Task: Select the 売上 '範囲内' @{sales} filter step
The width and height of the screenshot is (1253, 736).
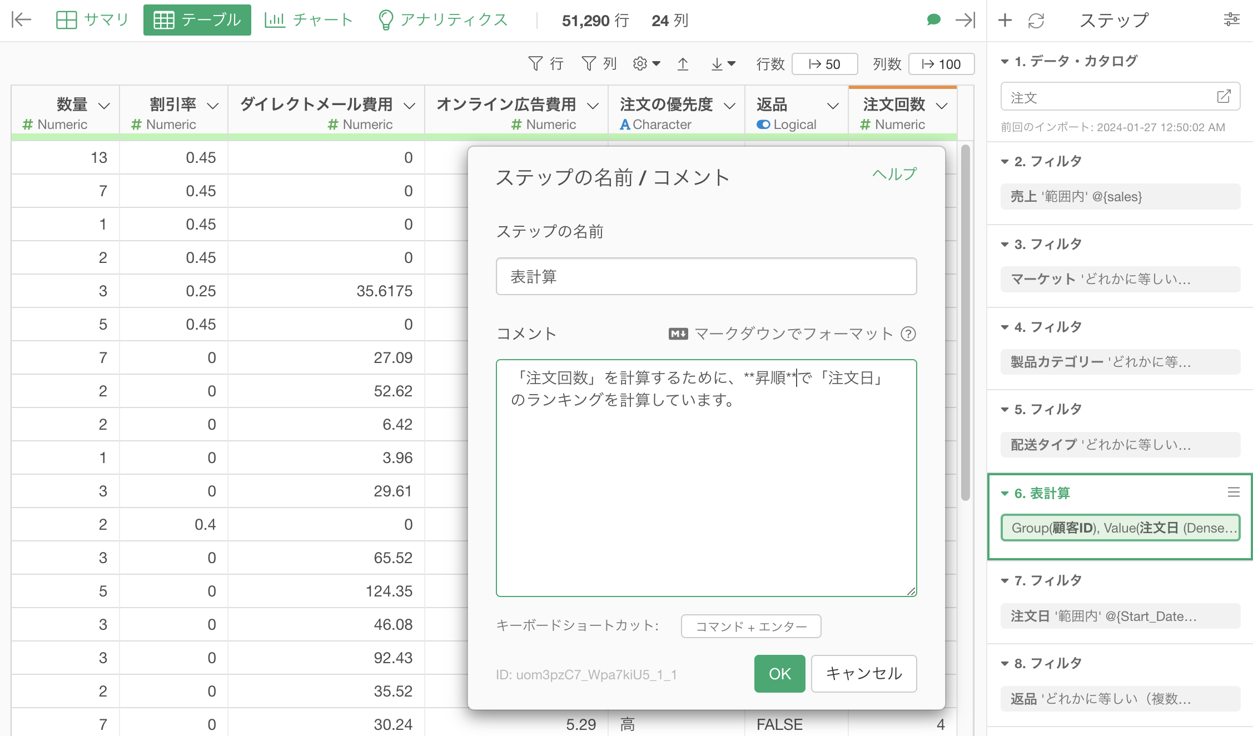Action: coord(1120,196)
